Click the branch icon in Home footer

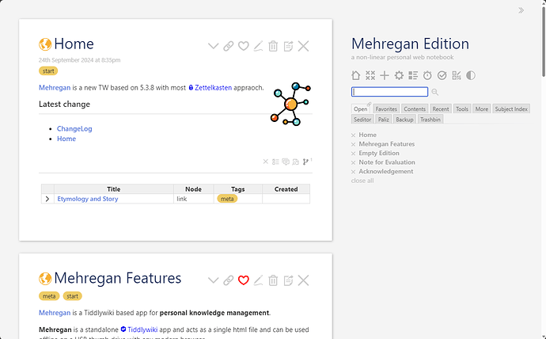(x=305, y=162)
